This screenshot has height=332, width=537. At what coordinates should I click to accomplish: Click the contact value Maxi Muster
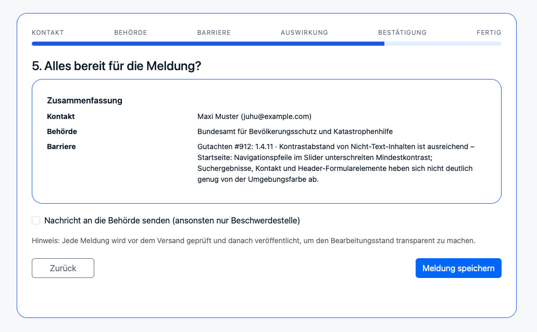(x=254, y=116)
